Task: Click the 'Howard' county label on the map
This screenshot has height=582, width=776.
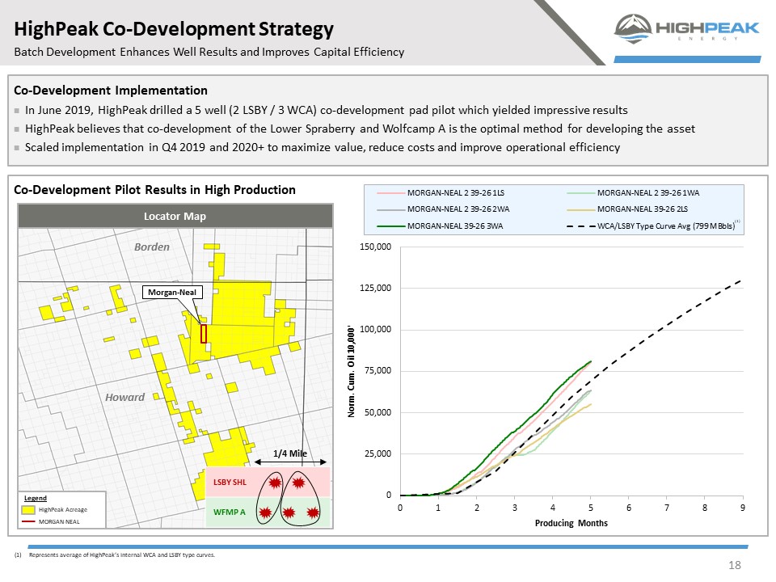Action: tap(124, 398)
